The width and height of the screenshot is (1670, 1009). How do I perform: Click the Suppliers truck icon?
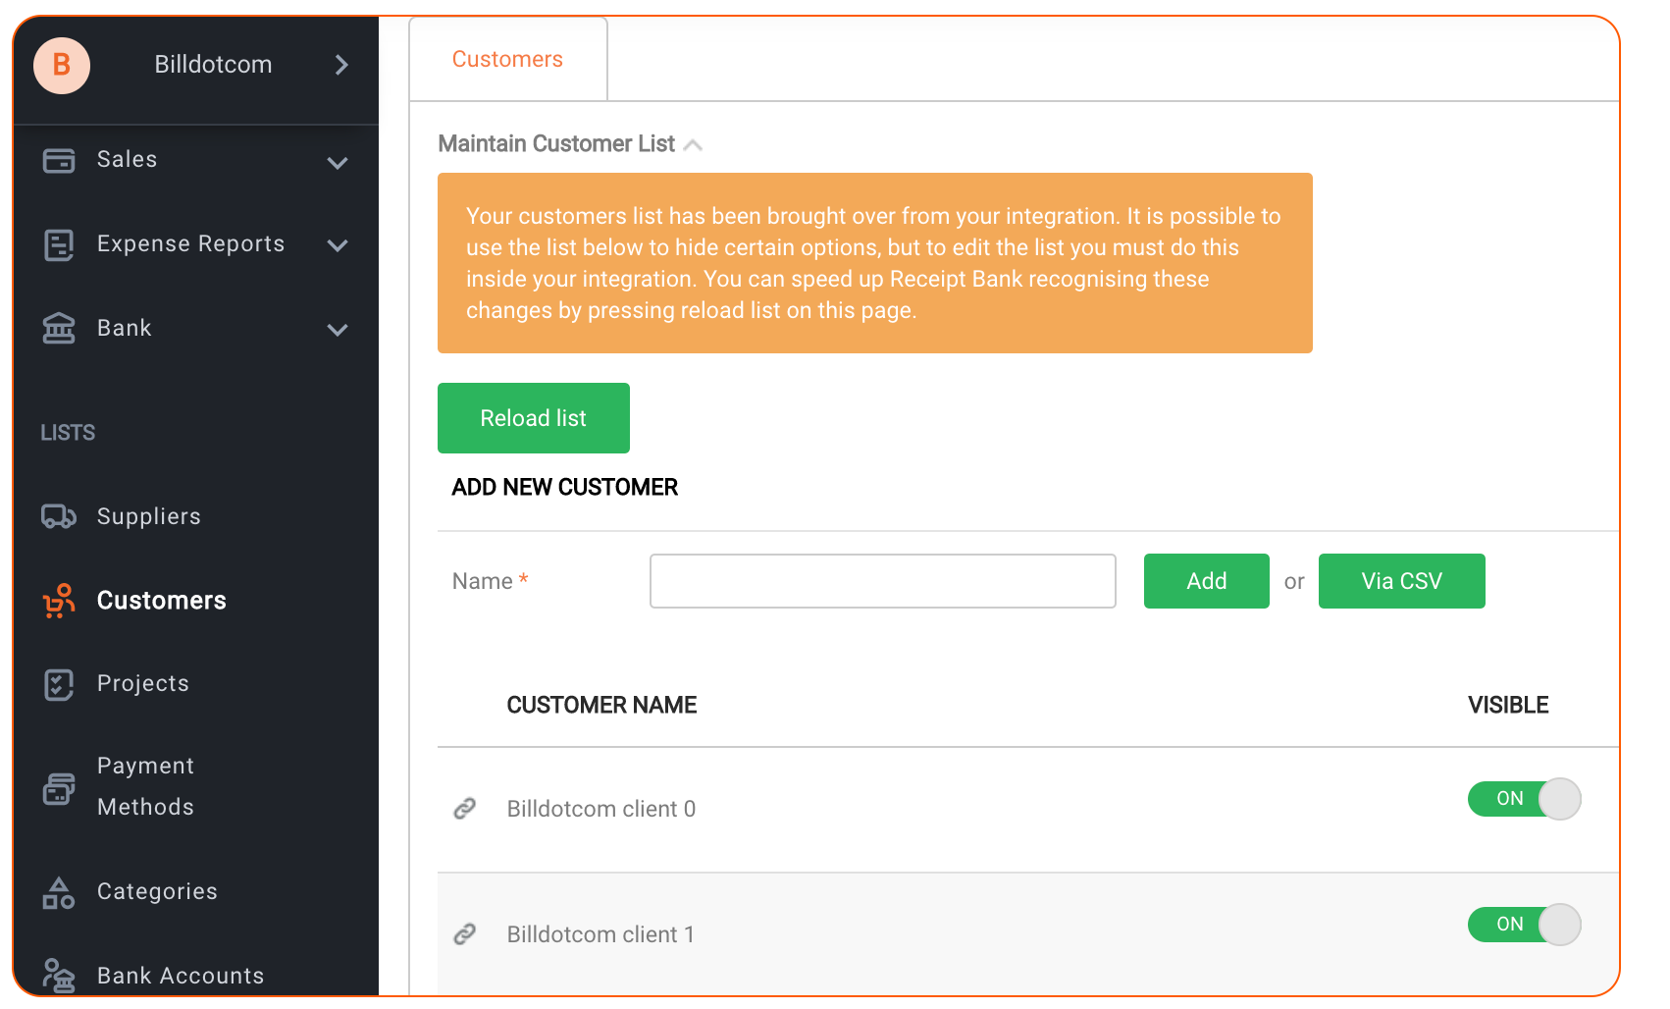[x=59, y=516]
